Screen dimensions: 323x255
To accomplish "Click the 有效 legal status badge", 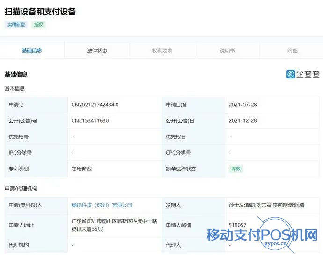I will (x=236, y=169).
